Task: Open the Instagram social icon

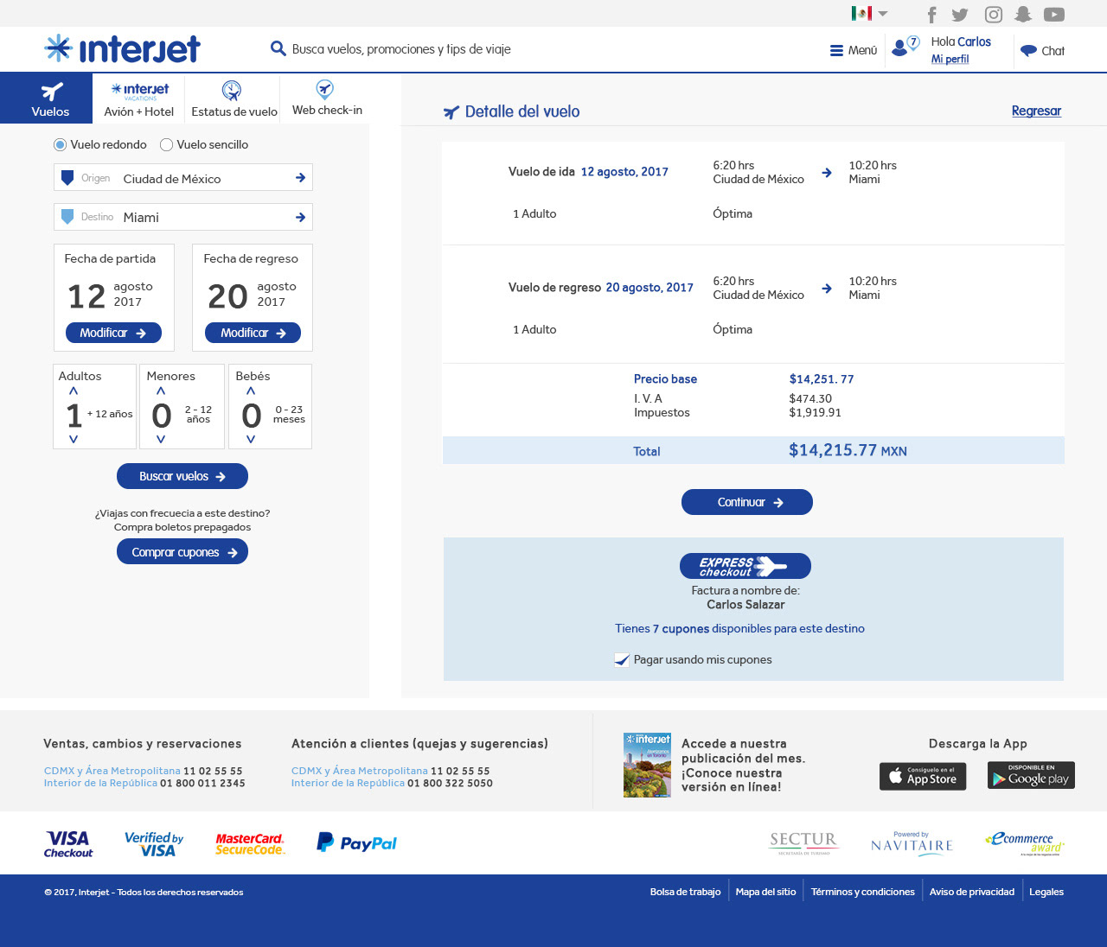Action: [x=994, y=15]
